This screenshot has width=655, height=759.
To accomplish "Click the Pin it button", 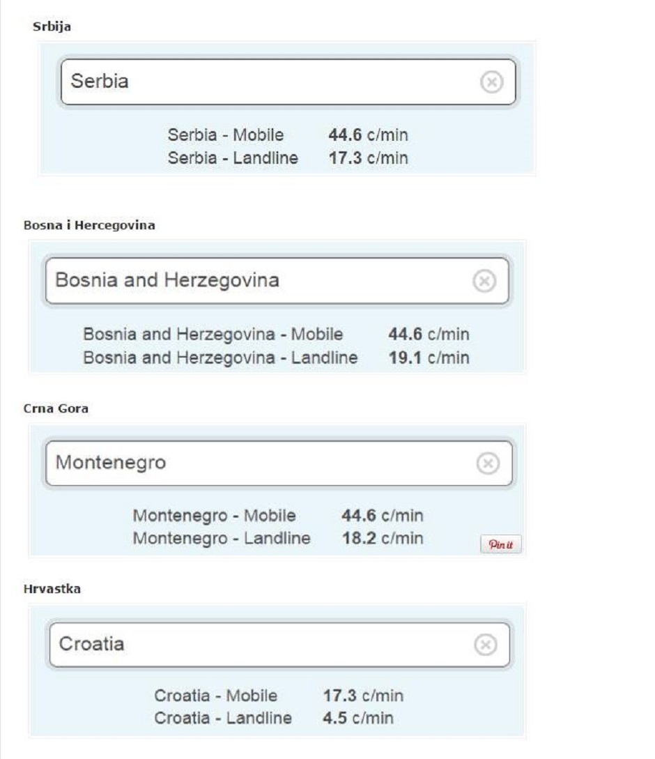I will [x=500, y=544].
